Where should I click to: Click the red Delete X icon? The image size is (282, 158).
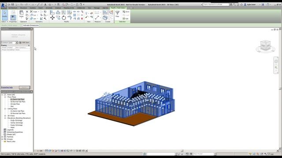(82, 18)
